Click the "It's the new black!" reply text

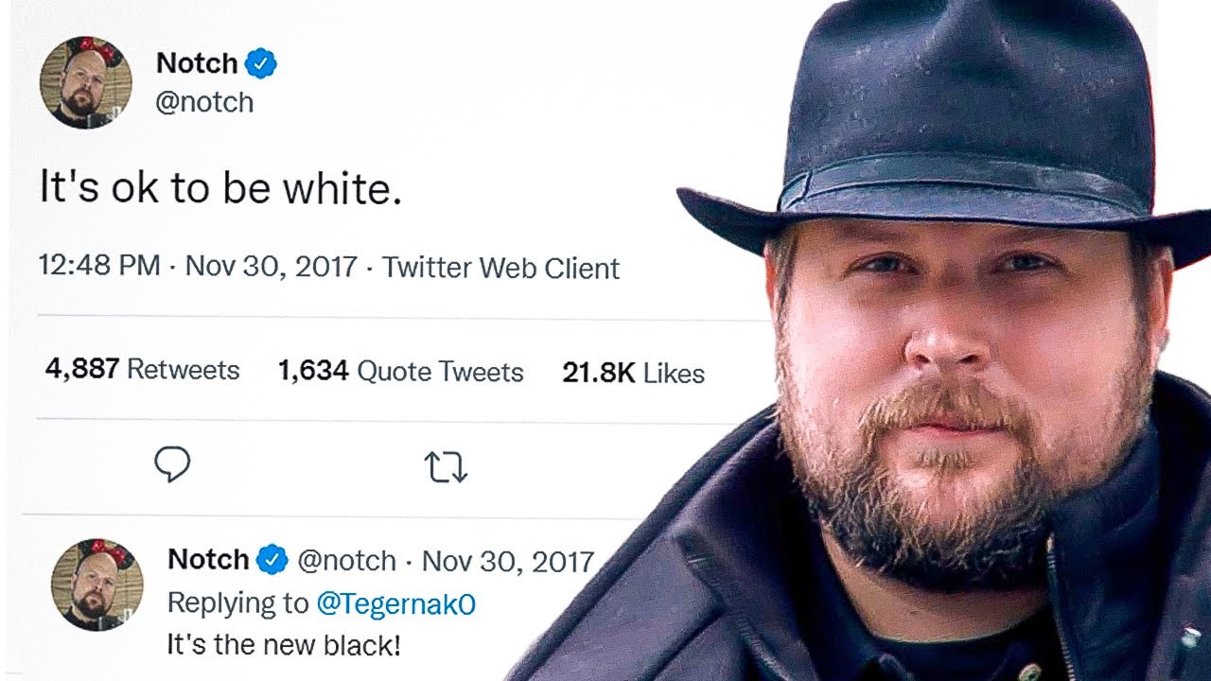(284, 646)
